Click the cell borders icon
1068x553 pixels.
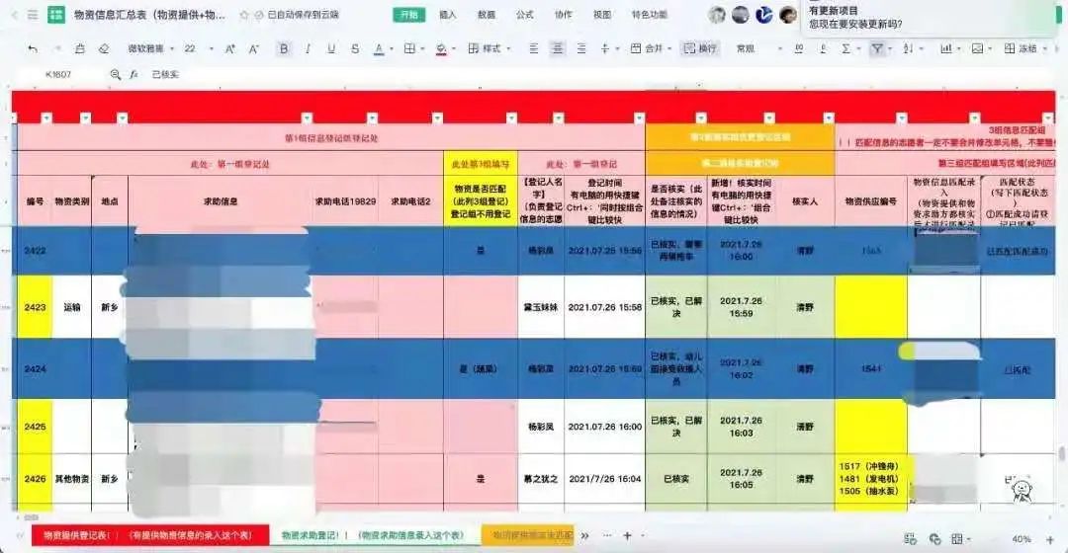[x=409, y=49]
